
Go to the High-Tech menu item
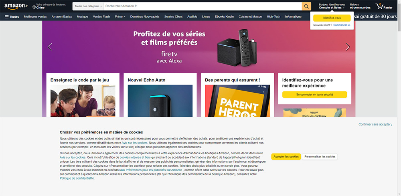point(273,16)
